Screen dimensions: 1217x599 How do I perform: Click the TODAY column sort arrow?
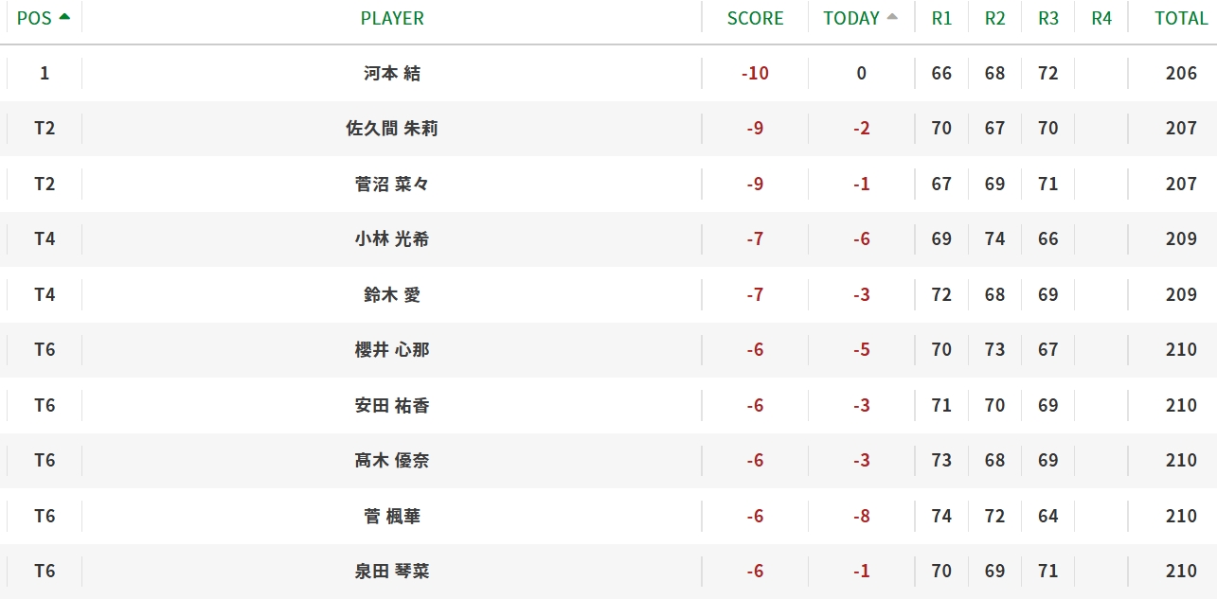coord(891,17)
